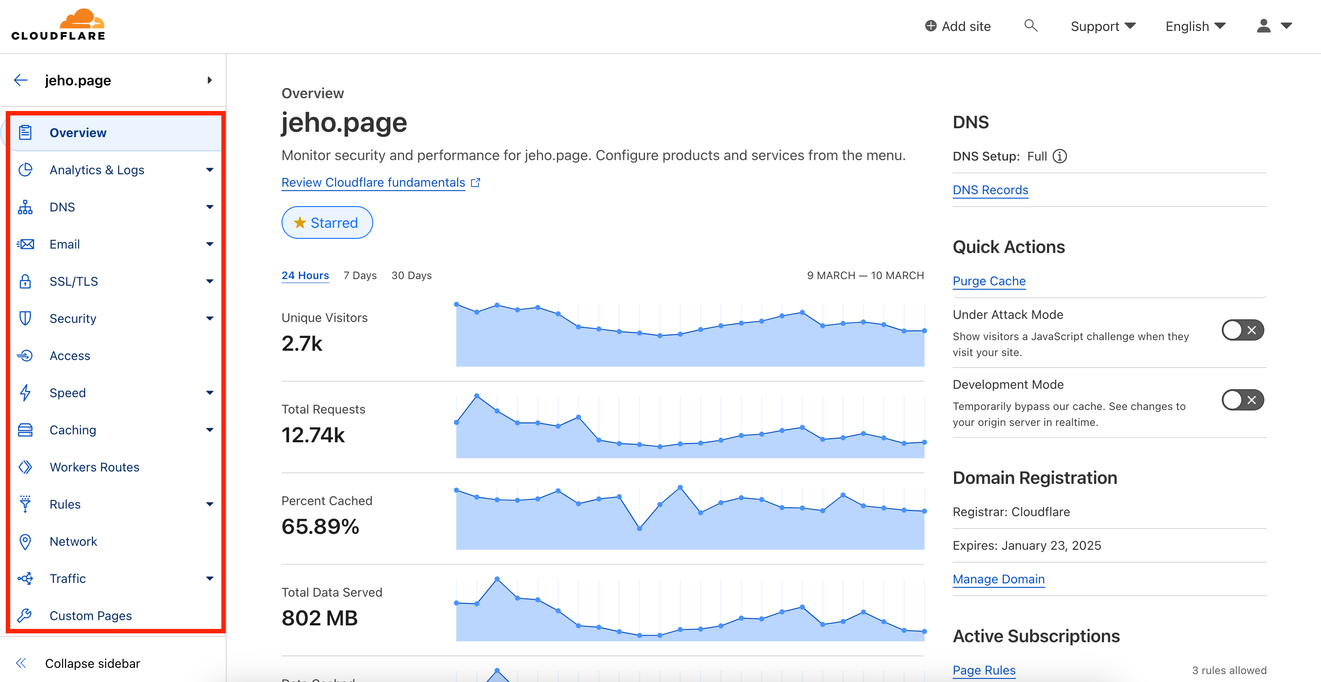Click the Purge Cache link

[x=989, y=281]
